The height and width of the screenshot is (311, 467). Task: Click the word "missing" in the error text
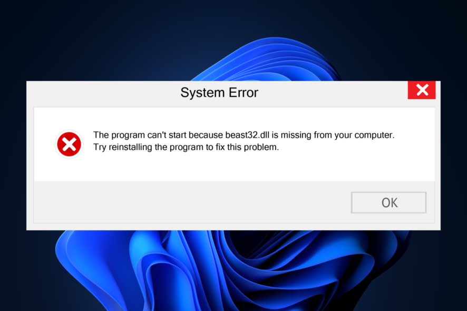[x=296, y=135]
